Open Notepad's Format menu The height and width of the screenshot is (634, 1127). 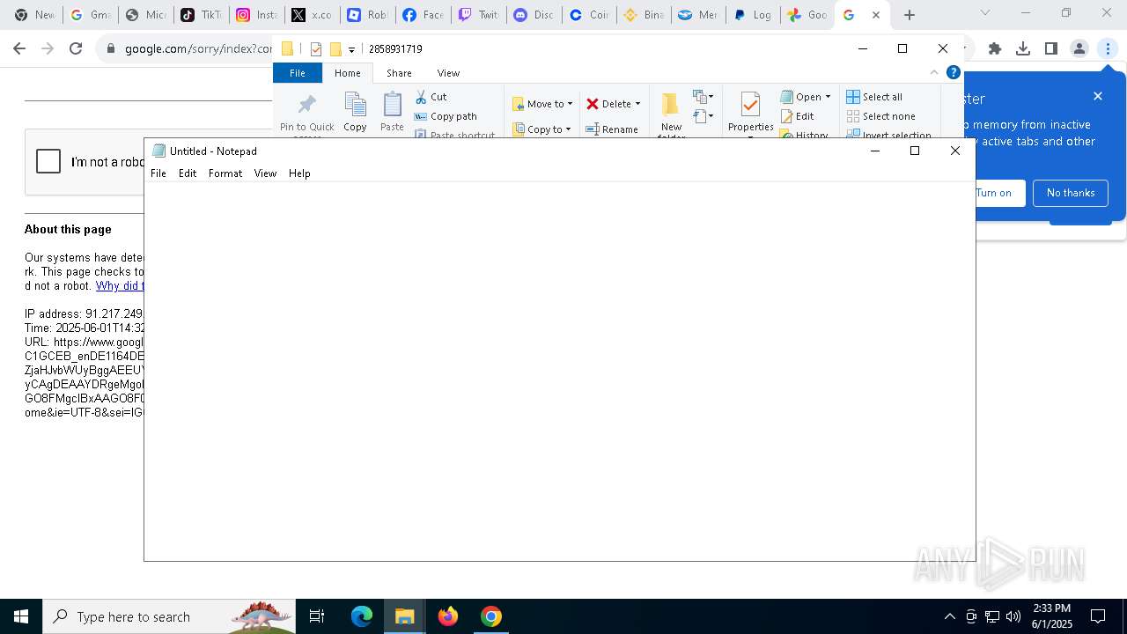[225, 173]
